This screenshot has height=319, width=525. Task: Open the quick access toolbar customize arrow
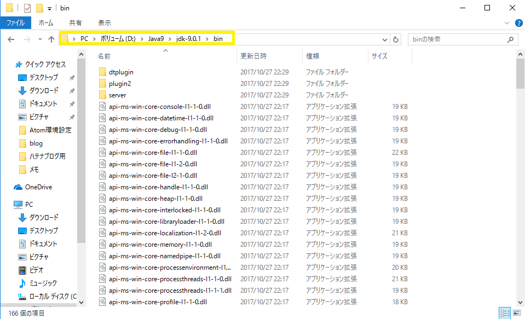coord(49,9)
